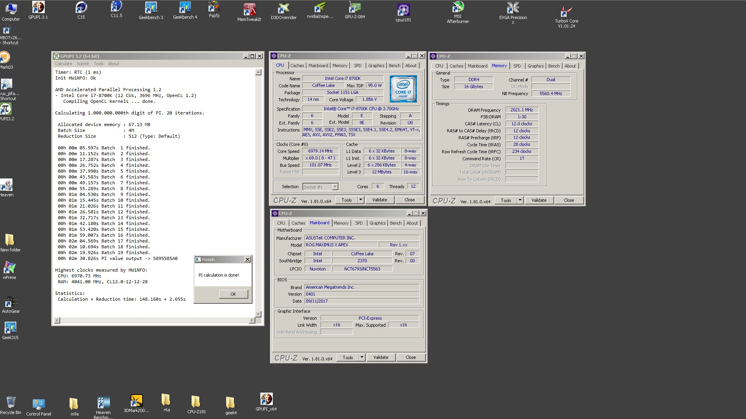The image size is (746, 419).
Task: Open the Heaven benchmark desktop icon
Action: click(x=7, y=188)
